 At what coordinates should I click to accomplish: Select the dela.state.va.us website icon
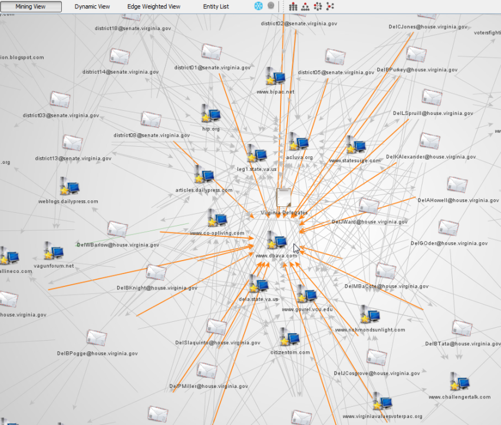pos(259,284)
